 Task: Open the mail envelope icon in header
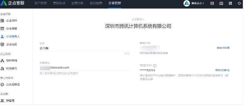(x=212, y=3)
